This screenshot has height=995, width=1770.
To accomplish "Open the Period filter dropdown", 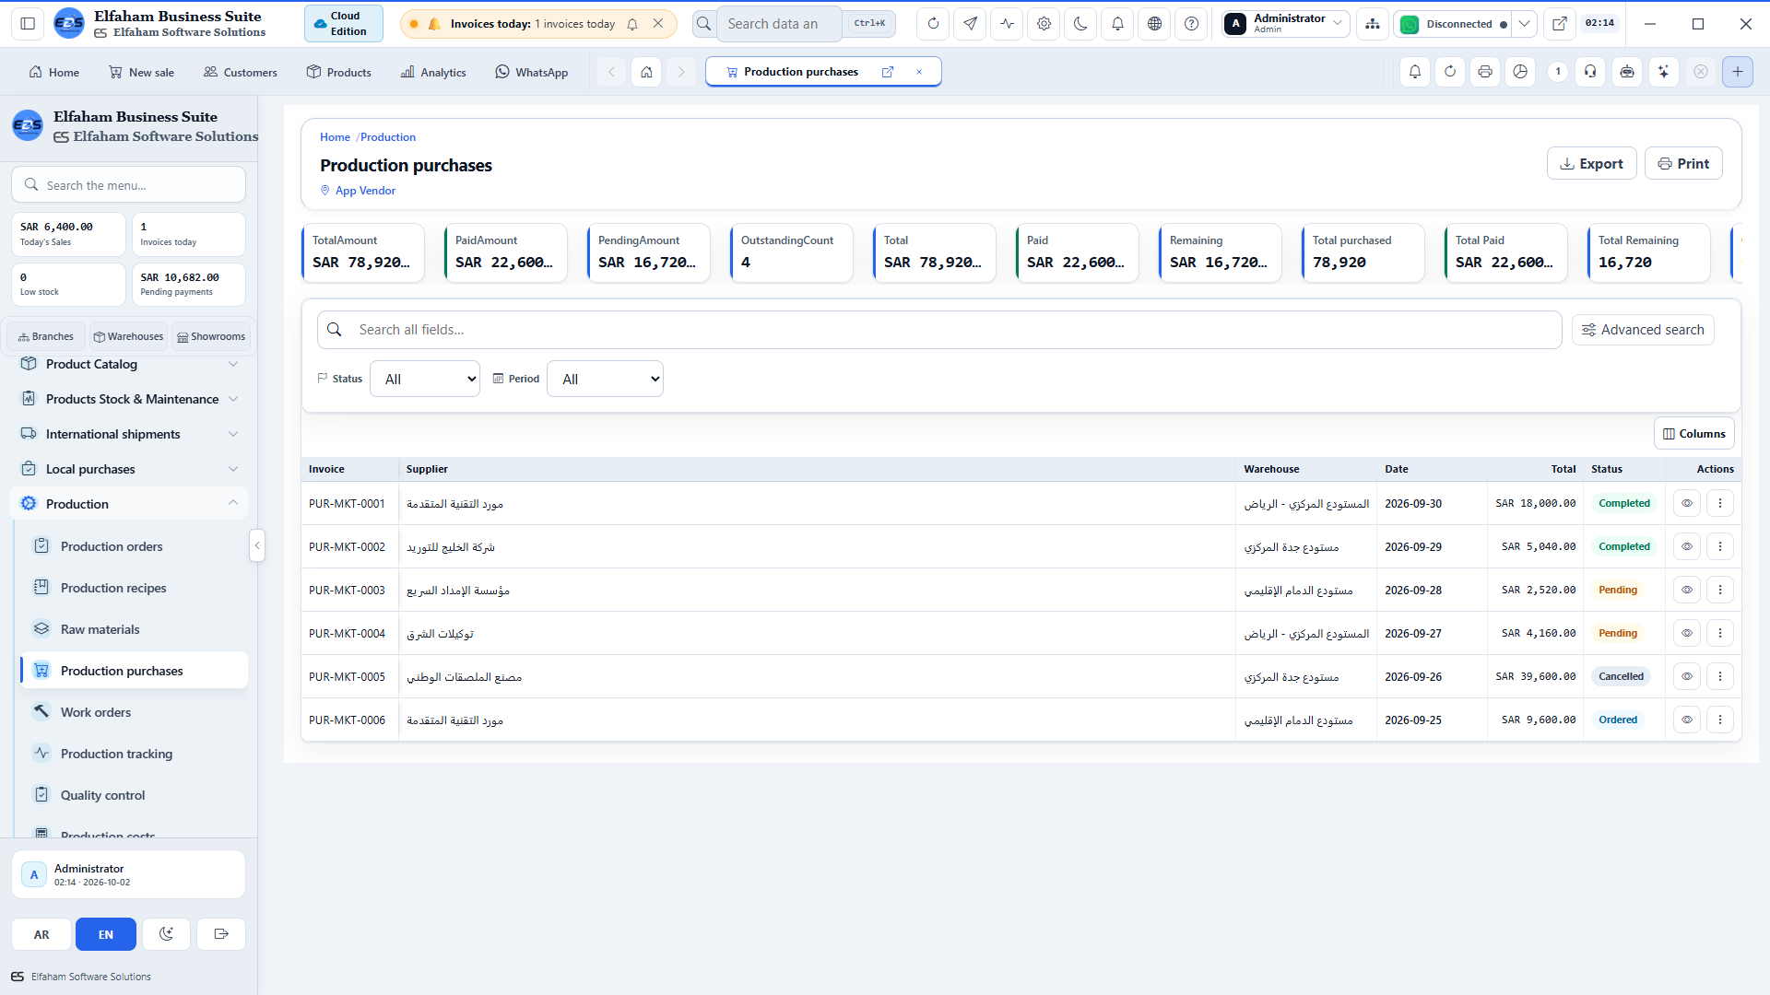I will [605, 379].
